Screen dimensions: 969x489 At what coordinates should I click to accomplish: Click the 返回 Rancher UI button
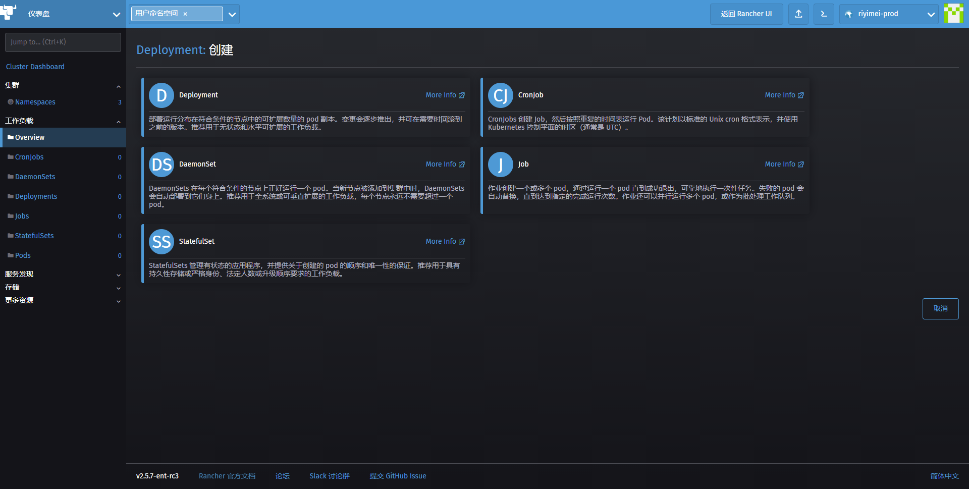[x=746, y=14]
